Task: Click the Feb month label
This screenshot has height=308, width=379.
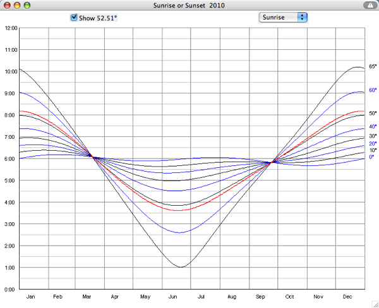Action: pos(57,297)
